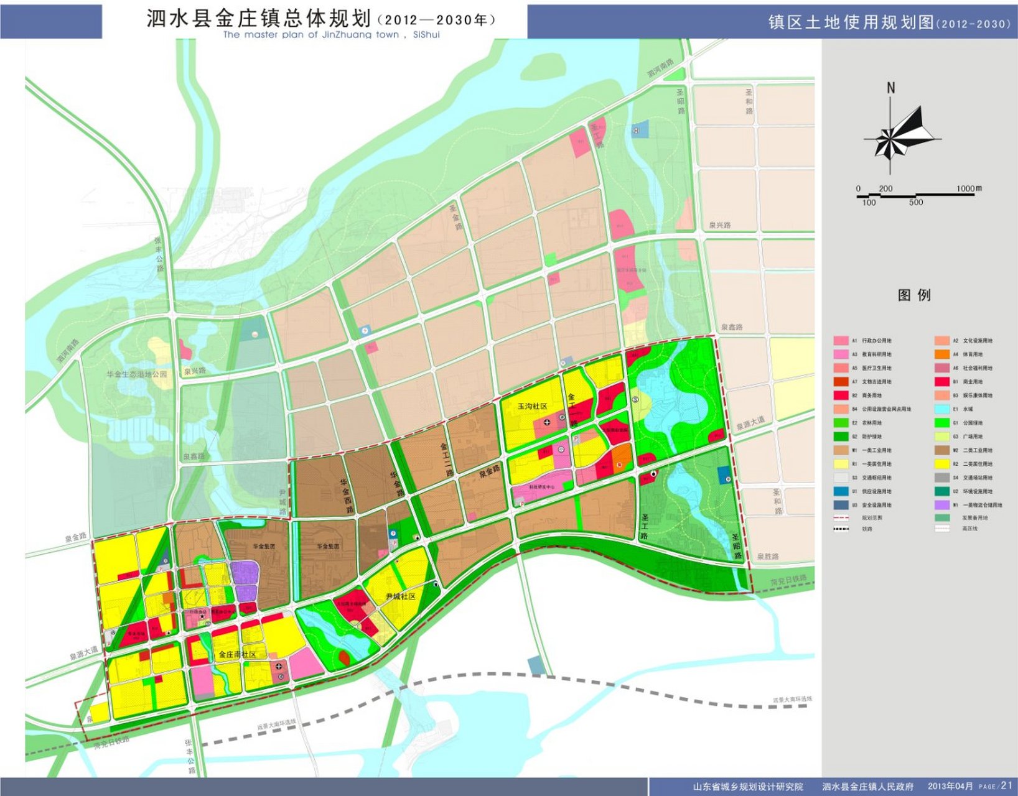The height and width of the screenshot is (796, 1018).
Task: Click the A5 医疗卫生用地 legend swatch
Action: point(841,368)
